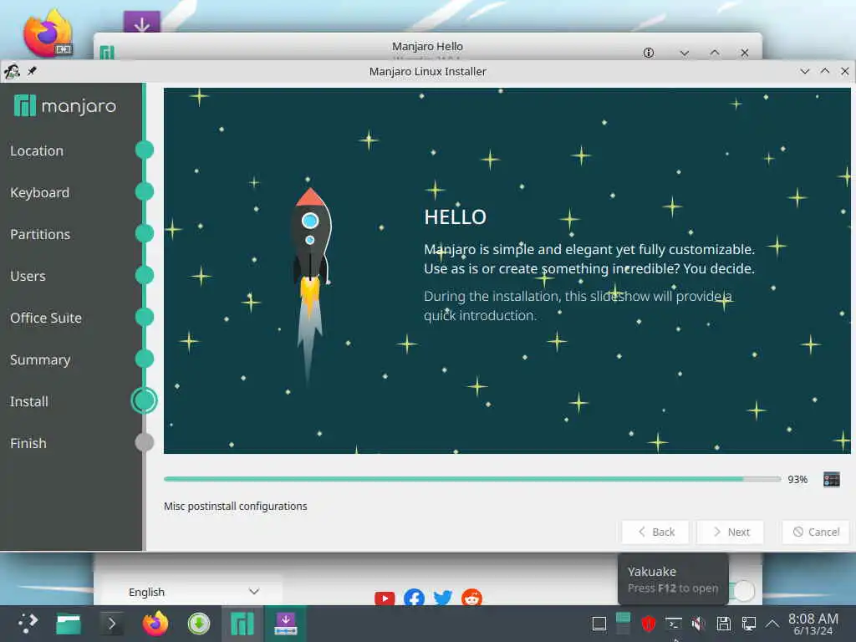Select the Summary step
Viewport: 856px width, 642px height.
[40, 359]
